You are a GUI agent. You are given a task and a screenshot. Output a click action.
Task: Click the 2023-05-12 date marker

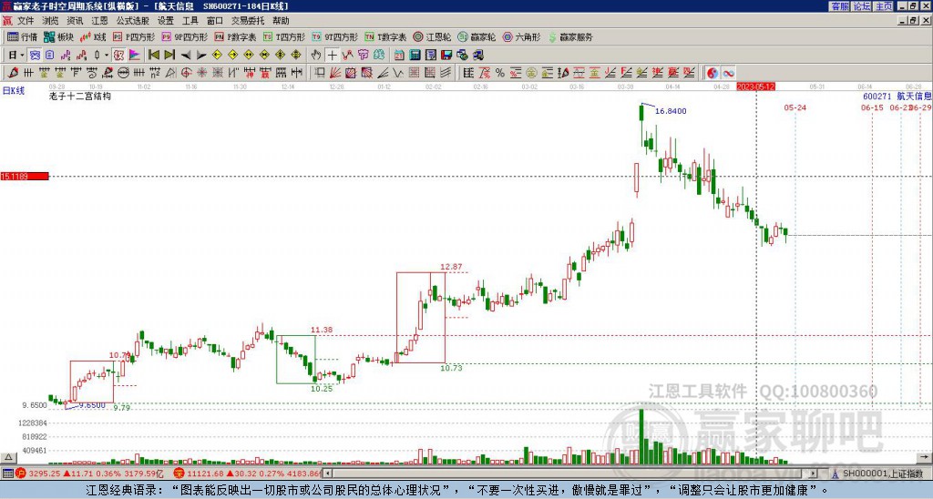pos(755,87)
